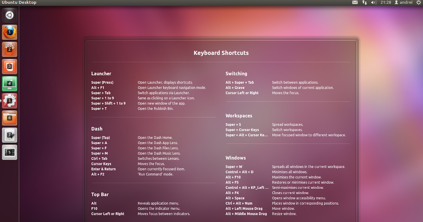Image resolution: width=423 pixels, height=222 pixels.
Task: Open the session gear menu
Action: [418, 2]
